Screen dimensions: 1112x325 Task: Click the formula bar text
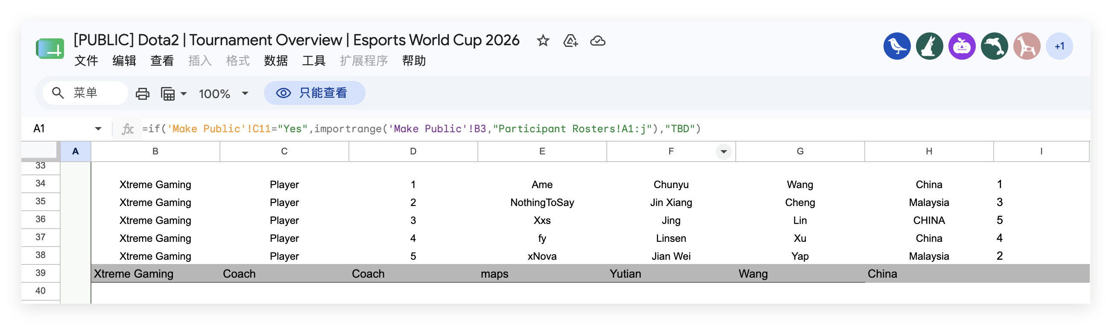[x=421, y=129]
